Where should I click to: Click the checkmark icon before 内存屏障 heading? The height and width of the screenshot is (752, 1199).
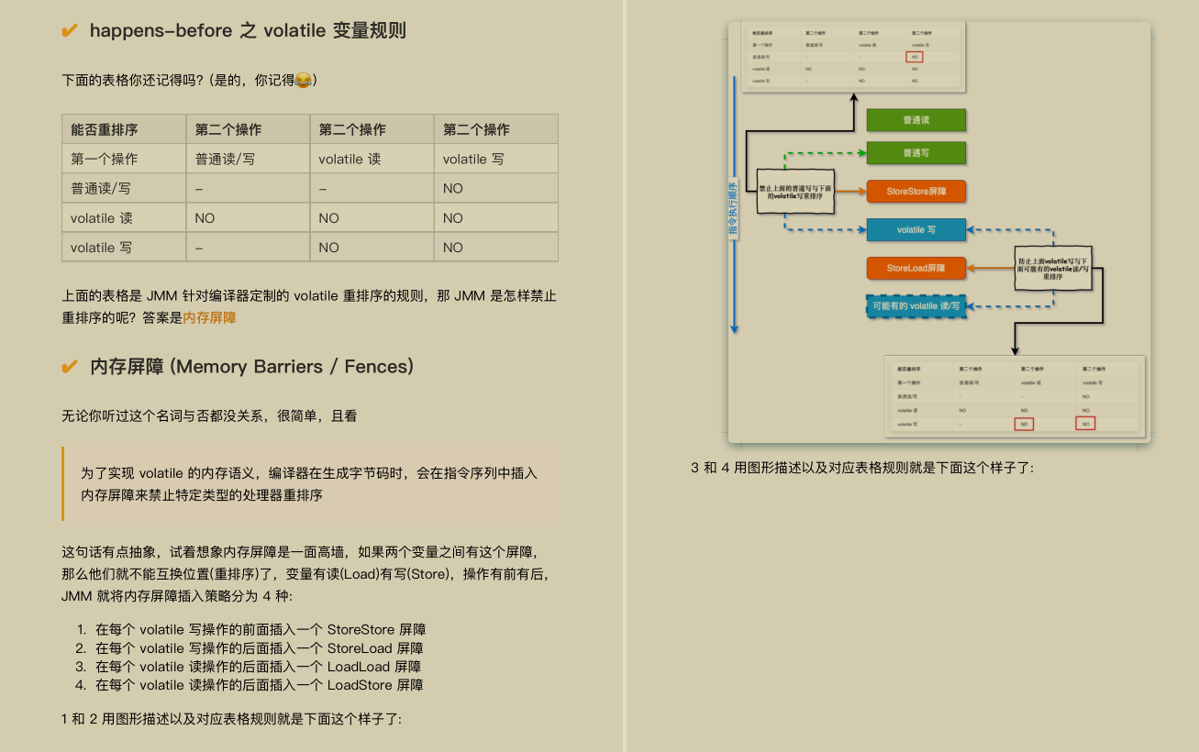point(69,368)
